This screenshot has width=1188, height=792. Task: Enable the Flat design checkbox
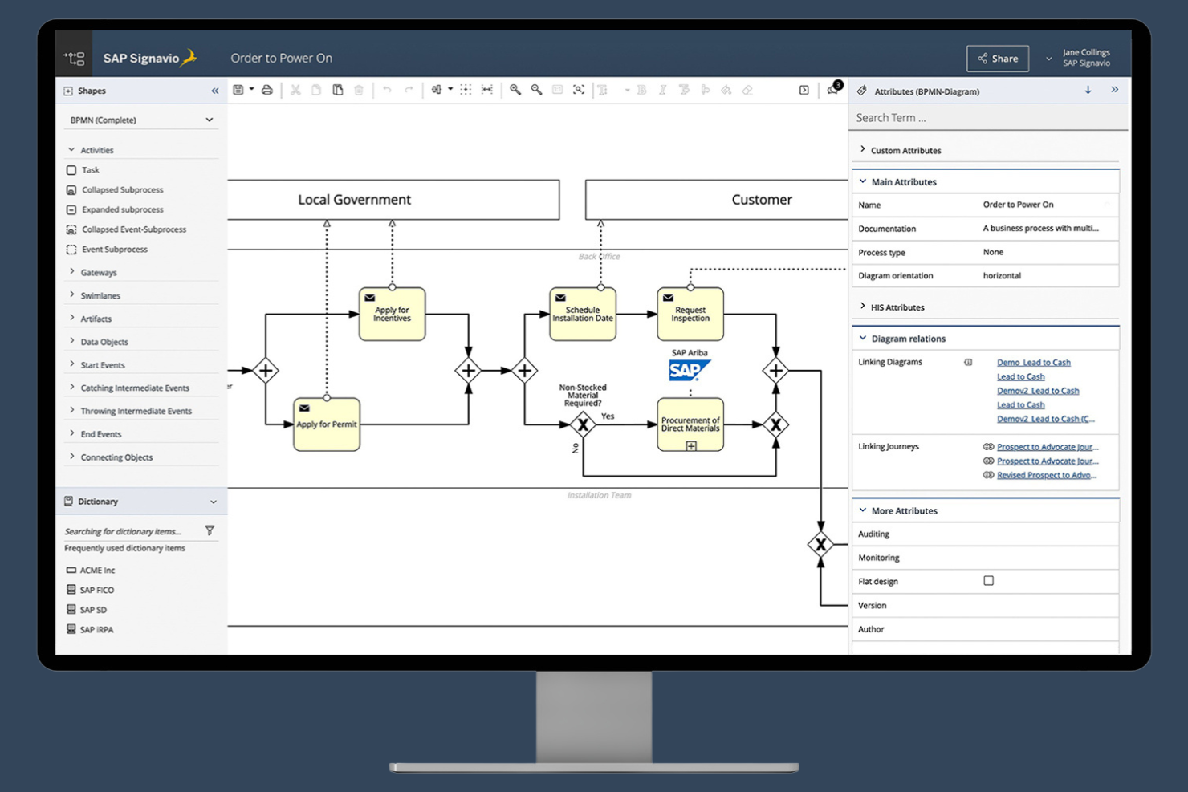click(988, 580)
